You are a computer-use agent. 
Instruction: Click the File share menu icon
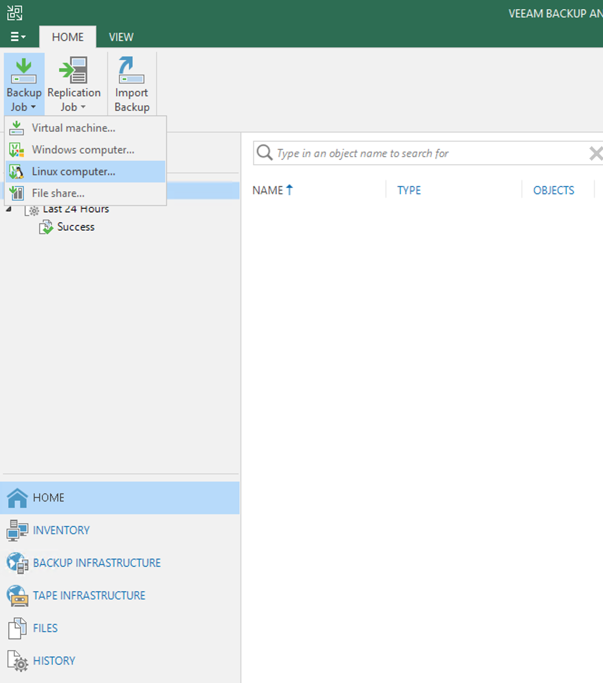(x=17, y=193)
